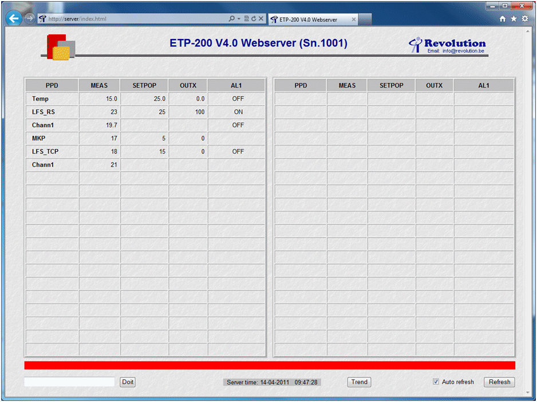Reload the page using the address bar refresh icon
The height and width of the screenshot is (402, 537).
click(254, 18)
